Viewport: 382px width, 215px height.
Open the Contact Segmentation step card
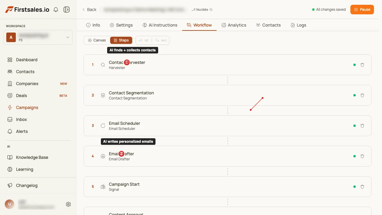(x=227, y=95)
